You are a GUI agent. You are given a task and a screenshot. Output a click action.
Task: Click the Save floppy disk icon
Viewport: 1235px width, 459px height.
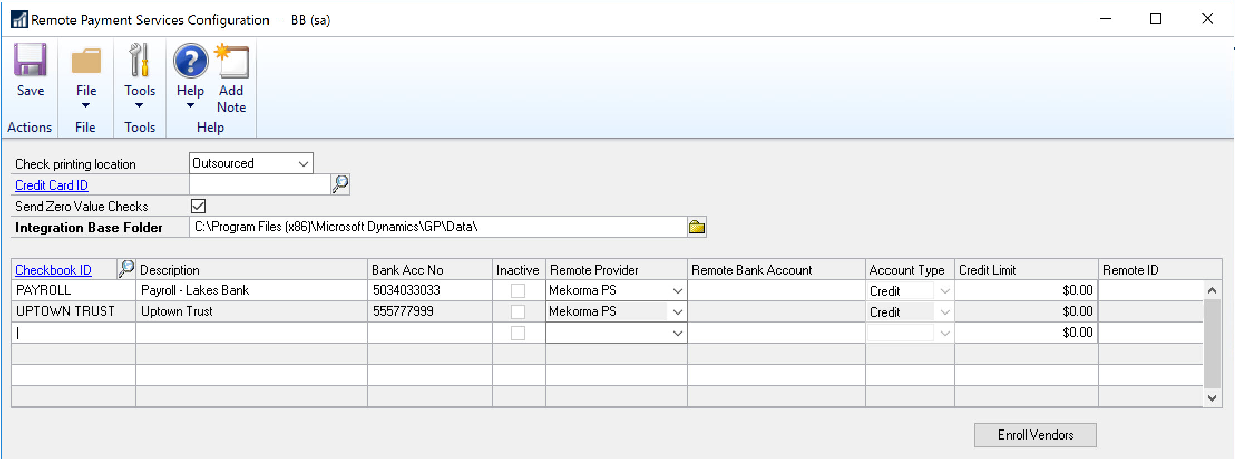pos(30,60)
